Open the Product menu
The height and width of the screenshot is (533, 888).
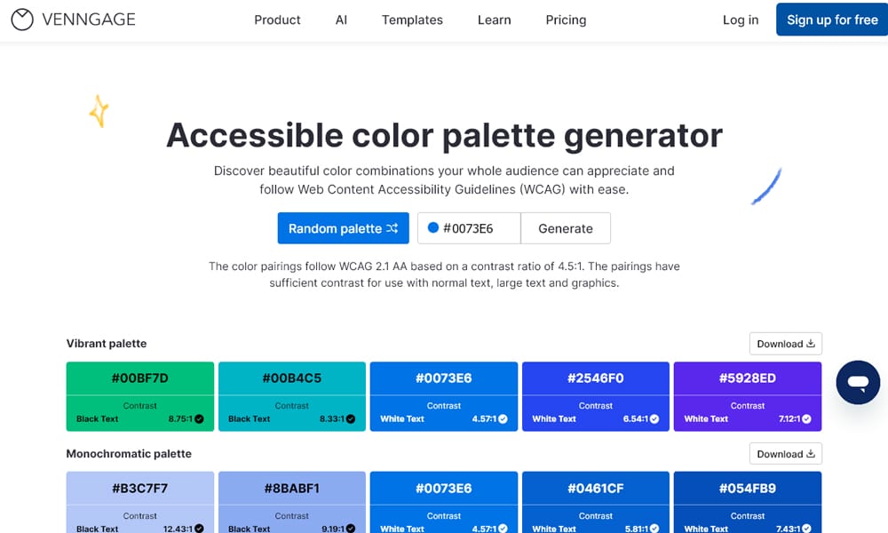point(277,20)
